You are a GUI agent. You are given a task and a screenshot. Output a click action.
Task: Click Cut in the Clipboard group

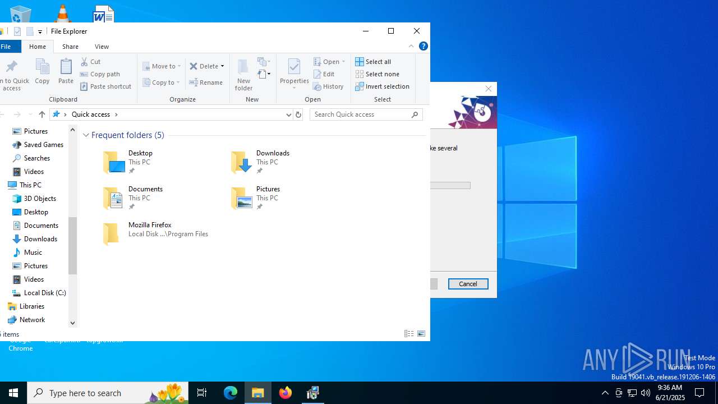point(90,62)
